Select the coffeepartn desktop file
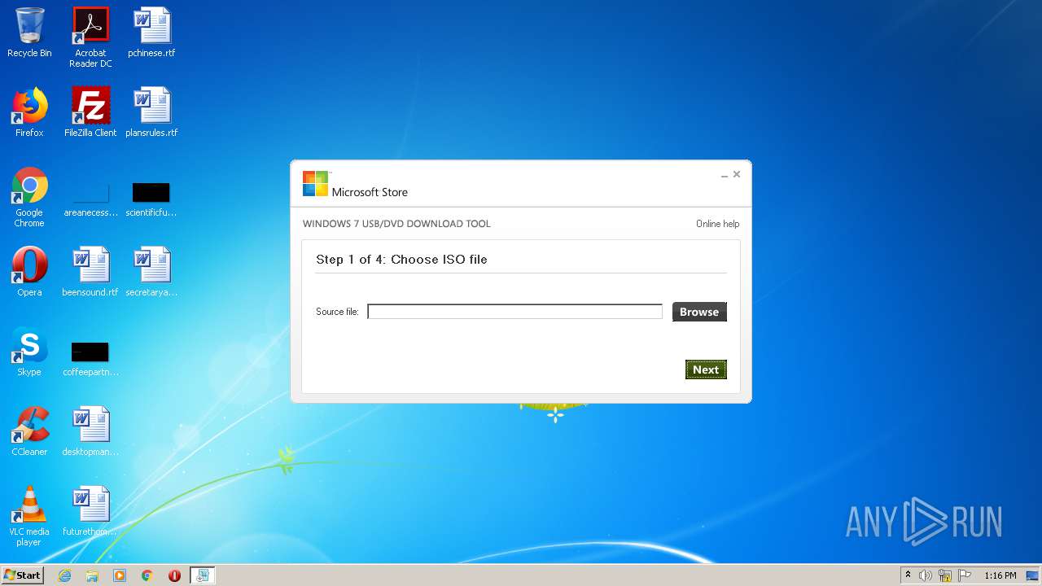1042x586 pixels. point(90,360)
